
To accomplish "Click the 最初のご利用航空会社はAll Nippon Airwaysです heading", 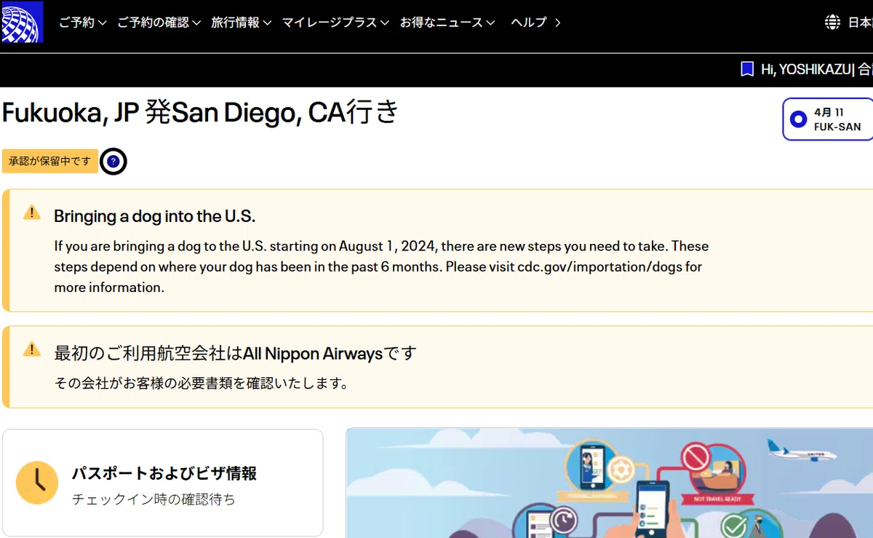I will click(236, 354).
